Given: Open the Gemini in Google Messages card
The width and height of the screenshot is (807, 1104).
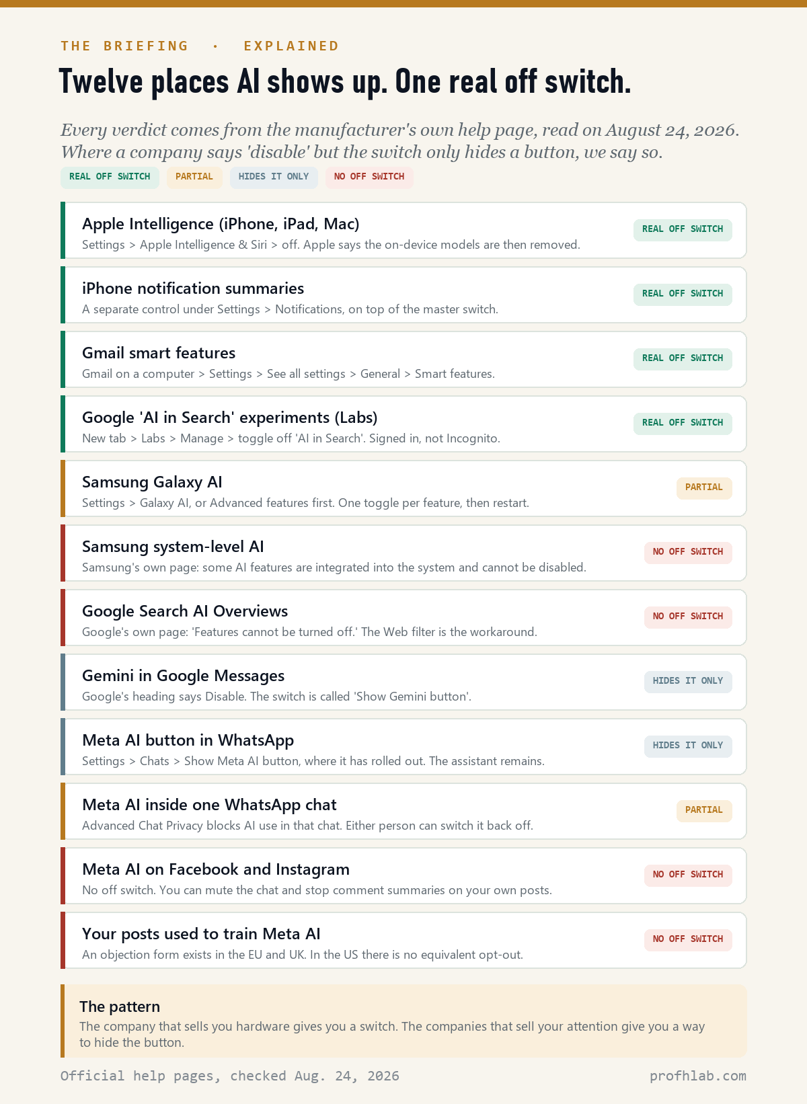Looking at the screenshot, I should 403,682.
